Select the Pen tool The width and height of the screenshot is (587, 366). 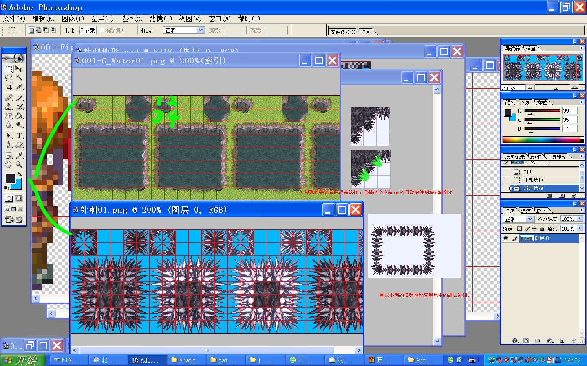pos(9,144)
